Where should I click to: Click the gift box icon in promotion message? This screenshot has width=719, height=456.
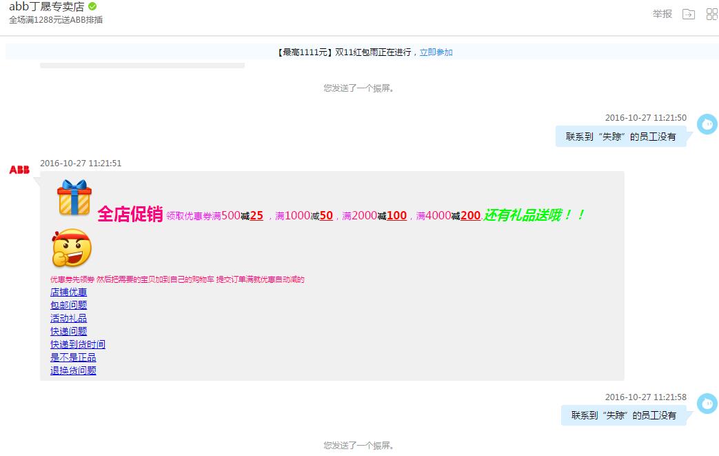tap(74, 197)
